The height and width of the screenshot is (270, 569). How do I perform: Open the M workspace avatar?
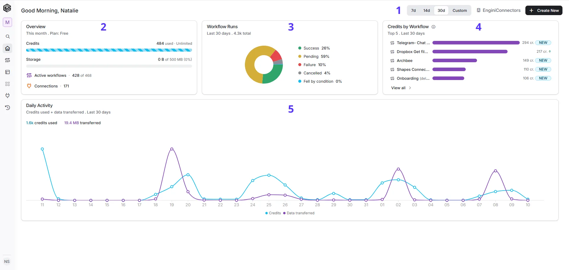coord(7,22)
